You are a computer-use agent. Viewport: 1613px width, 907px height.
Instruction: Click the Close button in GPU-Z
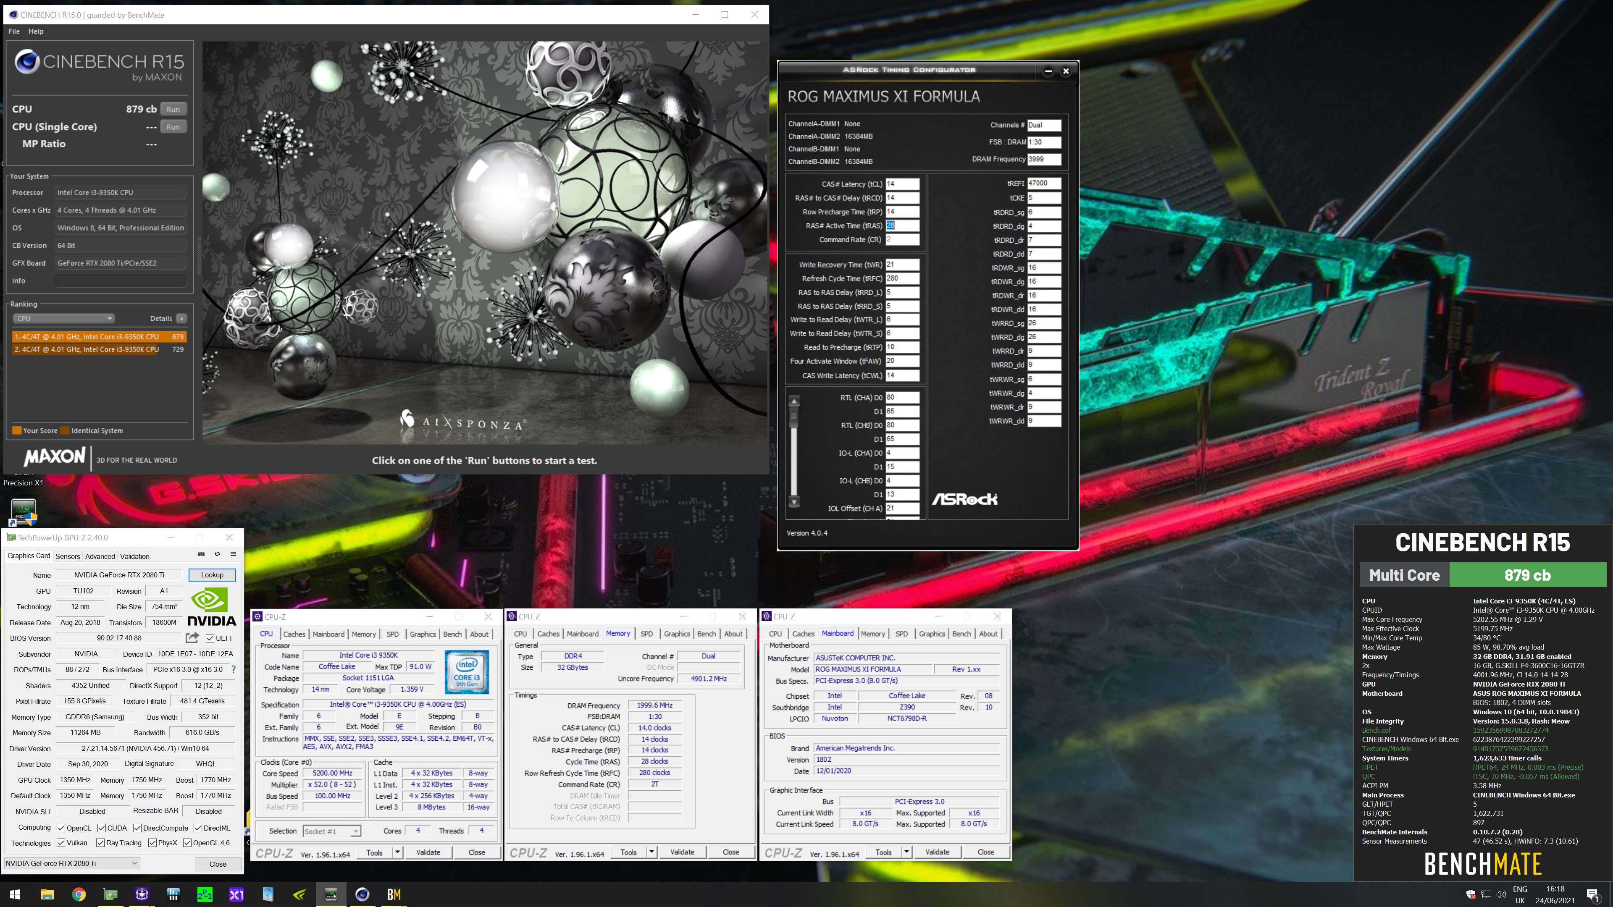click(x=218, y=864)
